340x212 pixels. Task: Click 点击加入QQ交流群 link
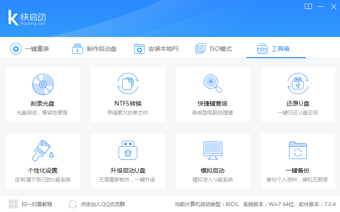103,204
